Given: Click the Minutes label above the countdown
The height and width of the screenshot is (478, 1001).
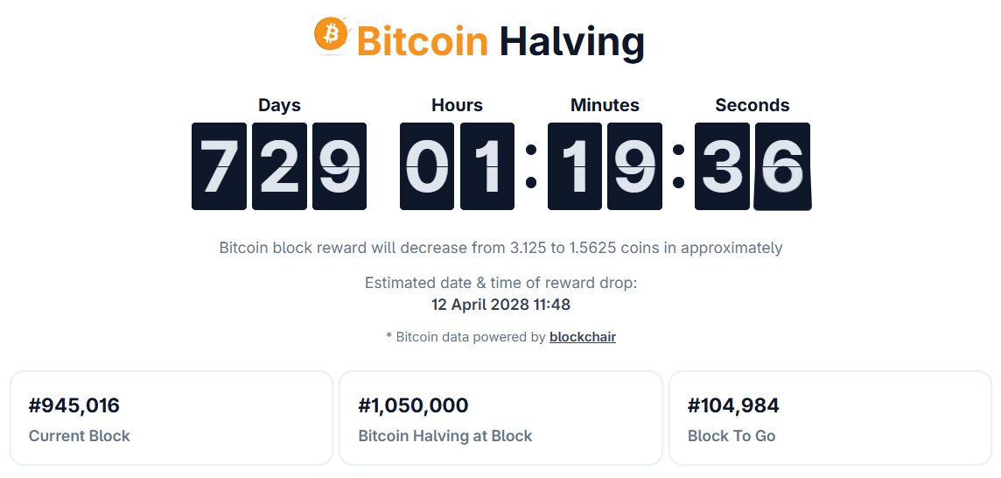Looking at the screenshot, I should (x=605, y=105).
